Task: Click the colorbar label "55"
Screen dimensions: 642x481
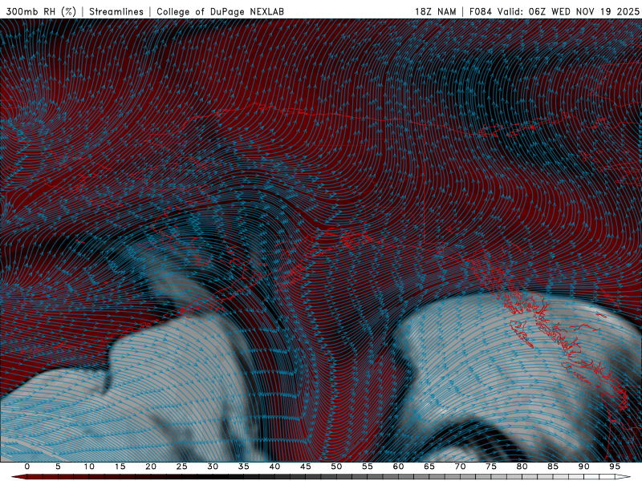Action: (368, 467)
